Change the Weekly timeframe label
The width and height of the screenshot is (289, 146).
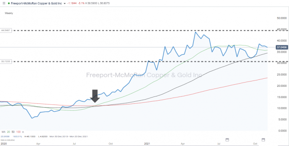click(x=9, y=13)
